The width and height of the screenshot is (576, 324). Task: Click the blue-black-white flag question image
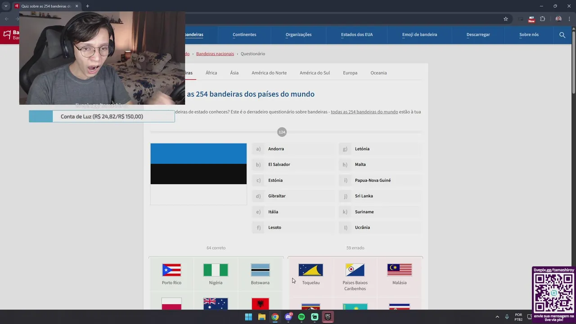(198, 174)
